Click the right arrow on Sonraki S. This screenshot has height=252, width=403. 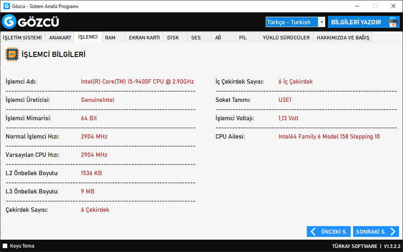393,232
